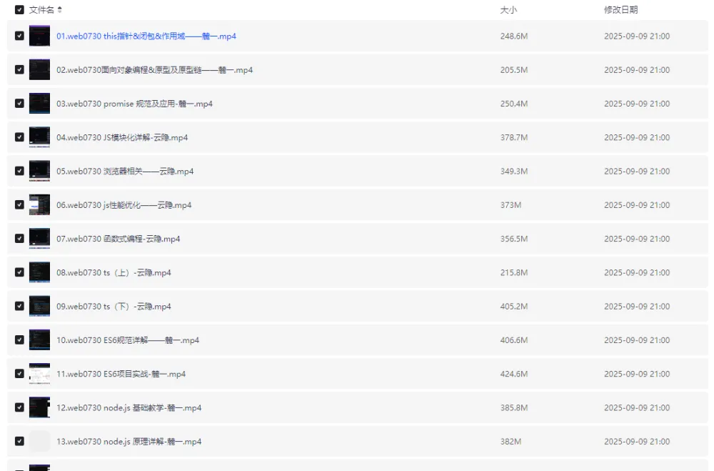714x471 pixels.
Task: Open the thumbnail for 03.web0730 promise 规范及应用 video
Action: [39, 103]
